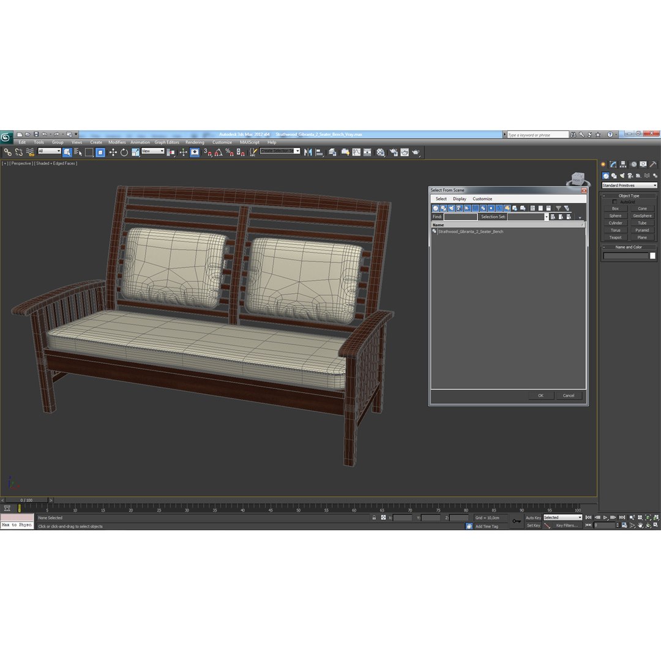
Task: Activate the Select Object tool
Action: coord(67,152)
